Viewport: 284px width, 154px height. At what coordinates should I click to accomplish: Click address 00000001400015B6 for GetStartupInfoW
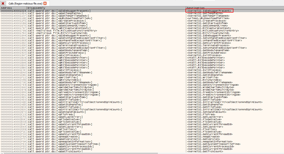pos(13,23)
